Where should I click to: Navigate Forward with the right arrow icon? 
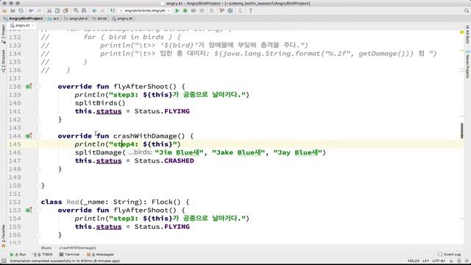(102, 10)
